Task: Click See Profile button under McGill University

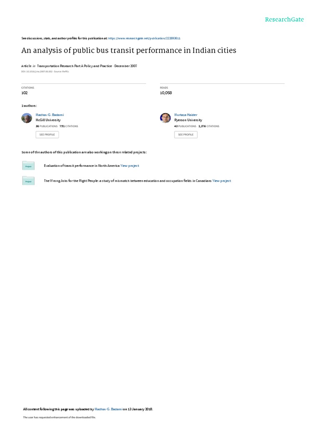Action: (x=47, y=135)
